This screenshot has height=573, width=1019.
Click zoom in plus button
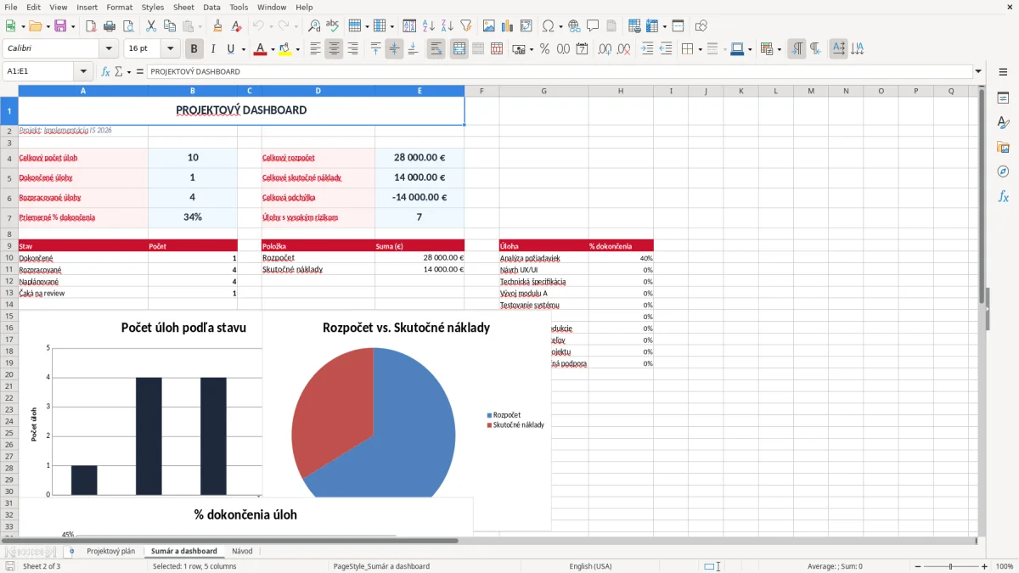click(x=985, y=566)
